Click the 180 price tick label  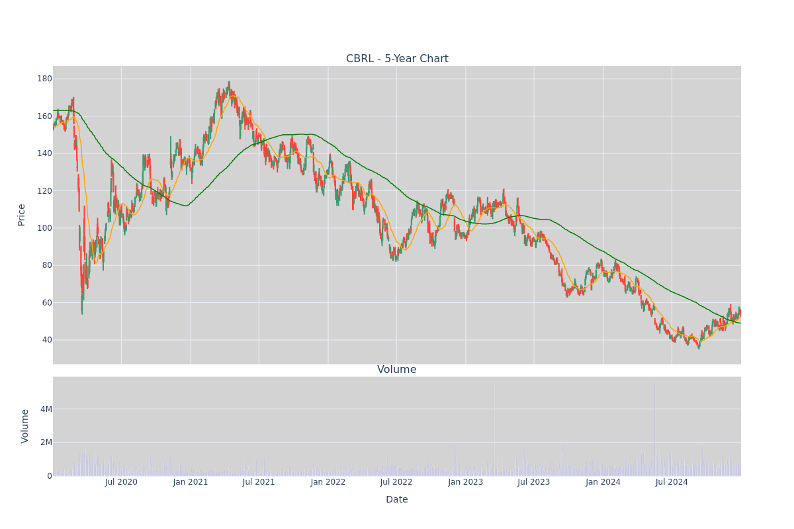pos(44,79)
